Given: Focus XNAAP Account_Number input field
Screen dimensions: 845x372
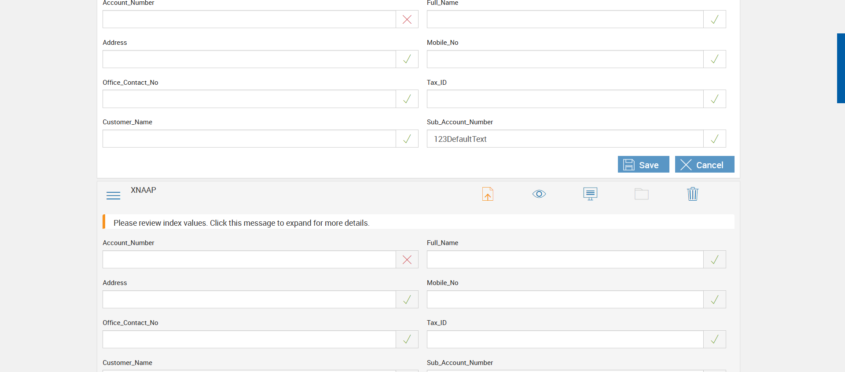Looking at the screenshot, I should (x=249, y=260).
